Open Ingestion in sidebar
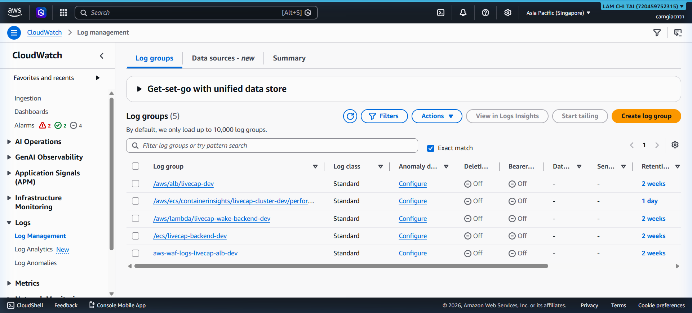The height and width of the screenshot is (313, 692). coord(28,98)
